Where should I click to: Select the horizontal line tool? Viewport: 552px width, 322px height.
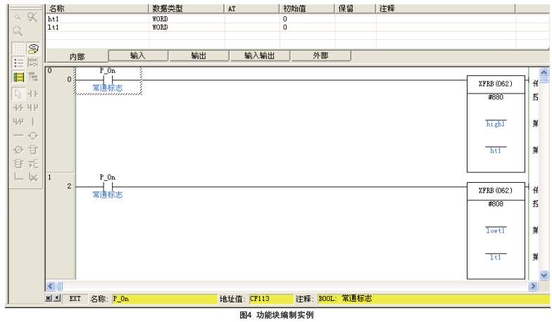point(19,135)
